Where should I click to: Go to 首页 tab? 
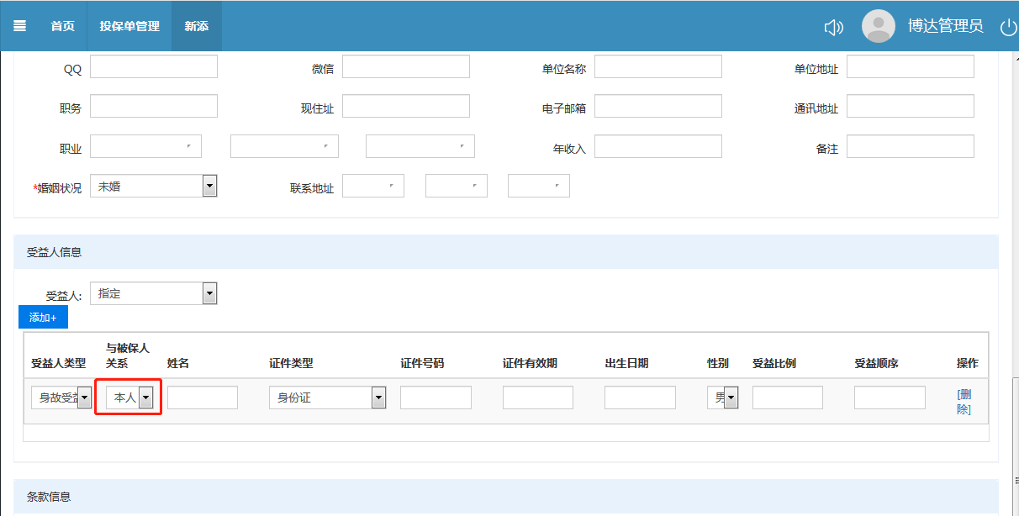62,26
